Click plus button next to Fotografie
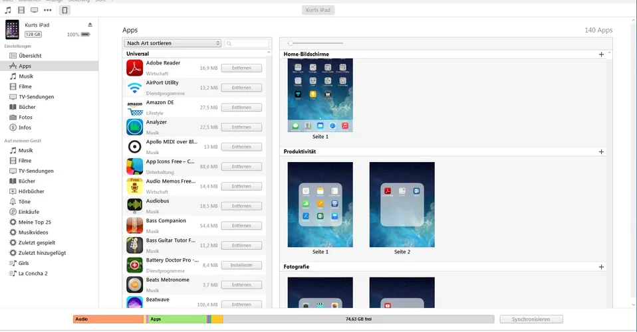 (601, 267)
